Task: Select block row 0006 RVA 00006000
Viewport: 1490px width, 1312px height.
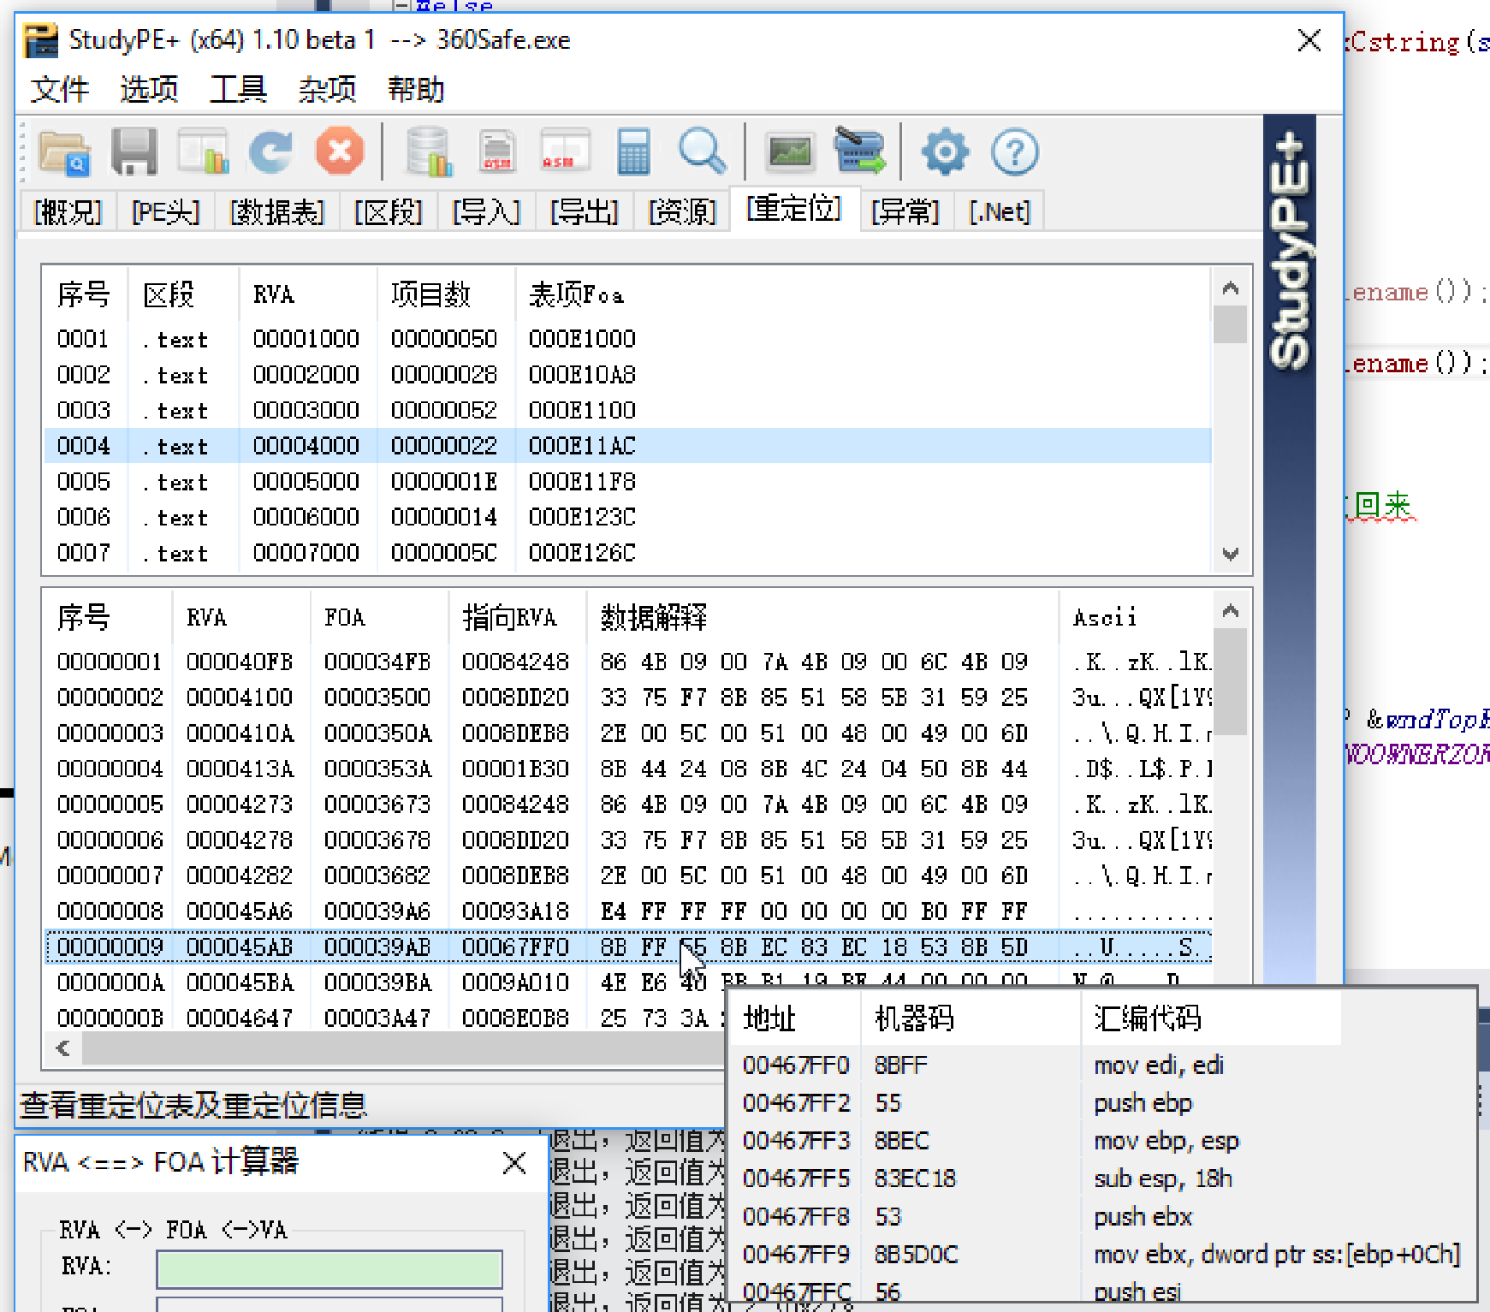Action: 627,517
